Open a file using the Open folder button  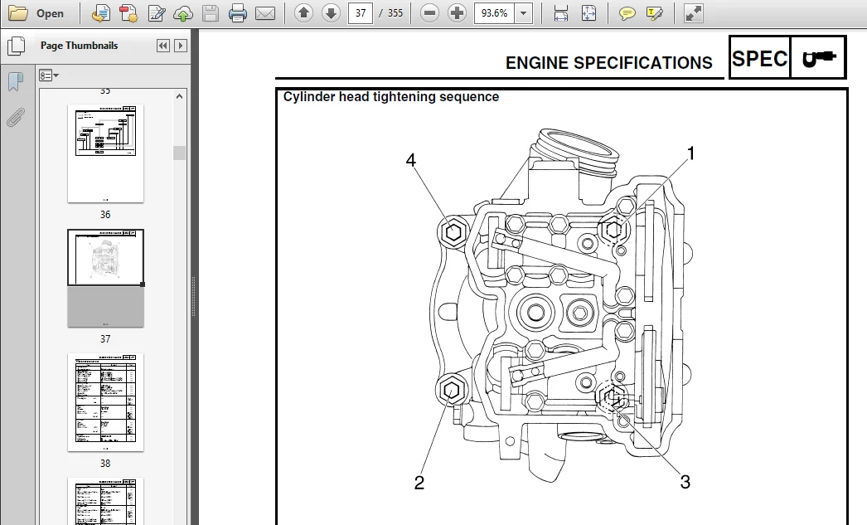tap(36, 13)
